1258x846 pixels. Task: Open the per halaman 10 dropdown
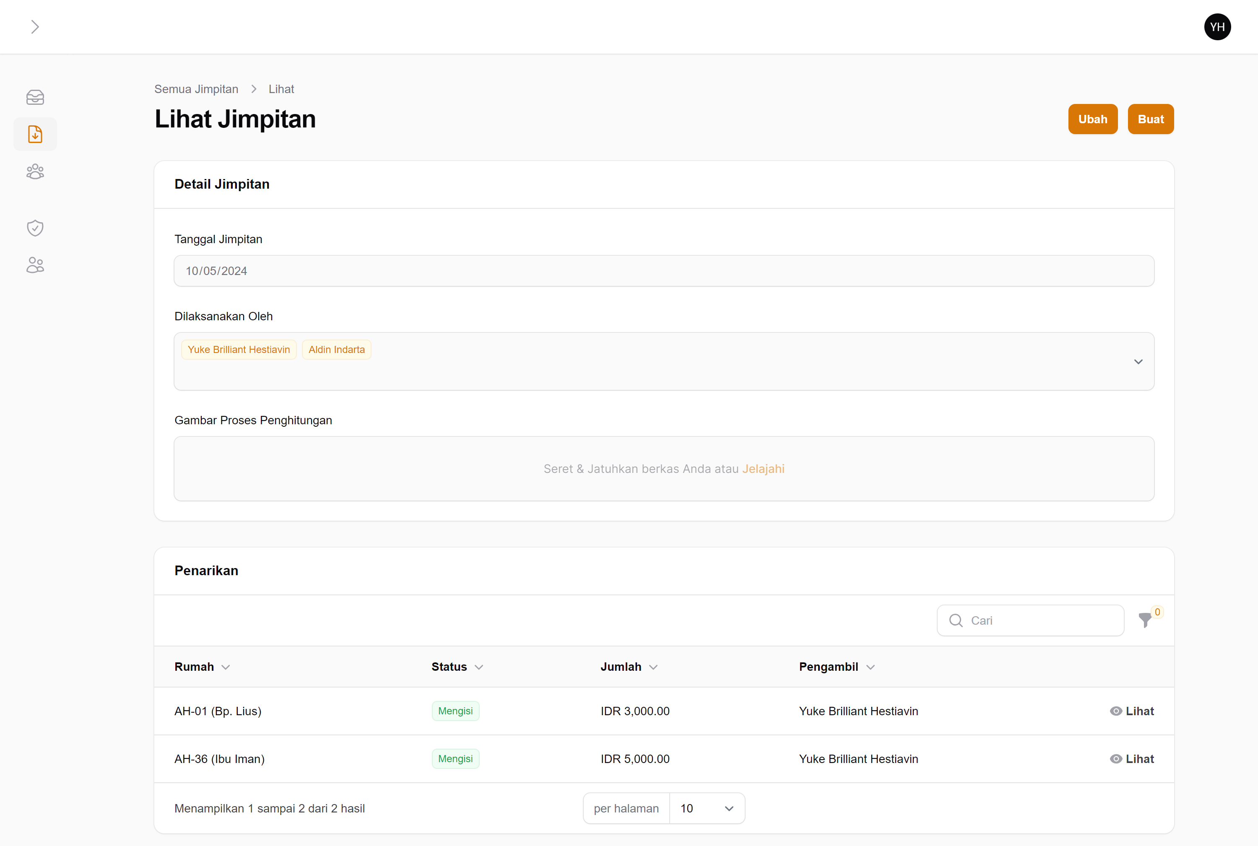[x=707, y=808]
